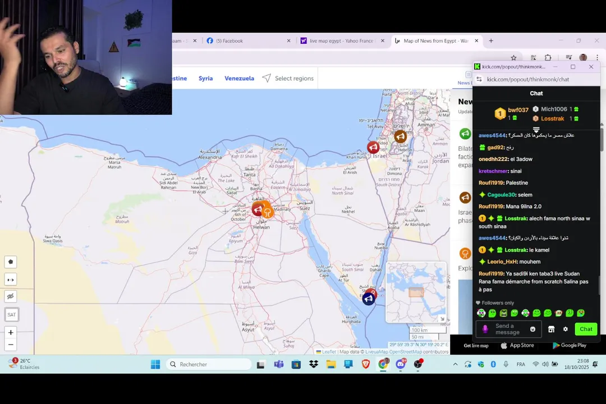Click username kretschmer in chat
This screenshot has height=404, width=606.
point(493,171)
